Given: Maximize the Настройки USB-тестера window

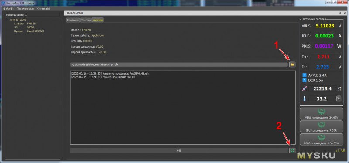Looking at the screenshot, I should [335, 2].
